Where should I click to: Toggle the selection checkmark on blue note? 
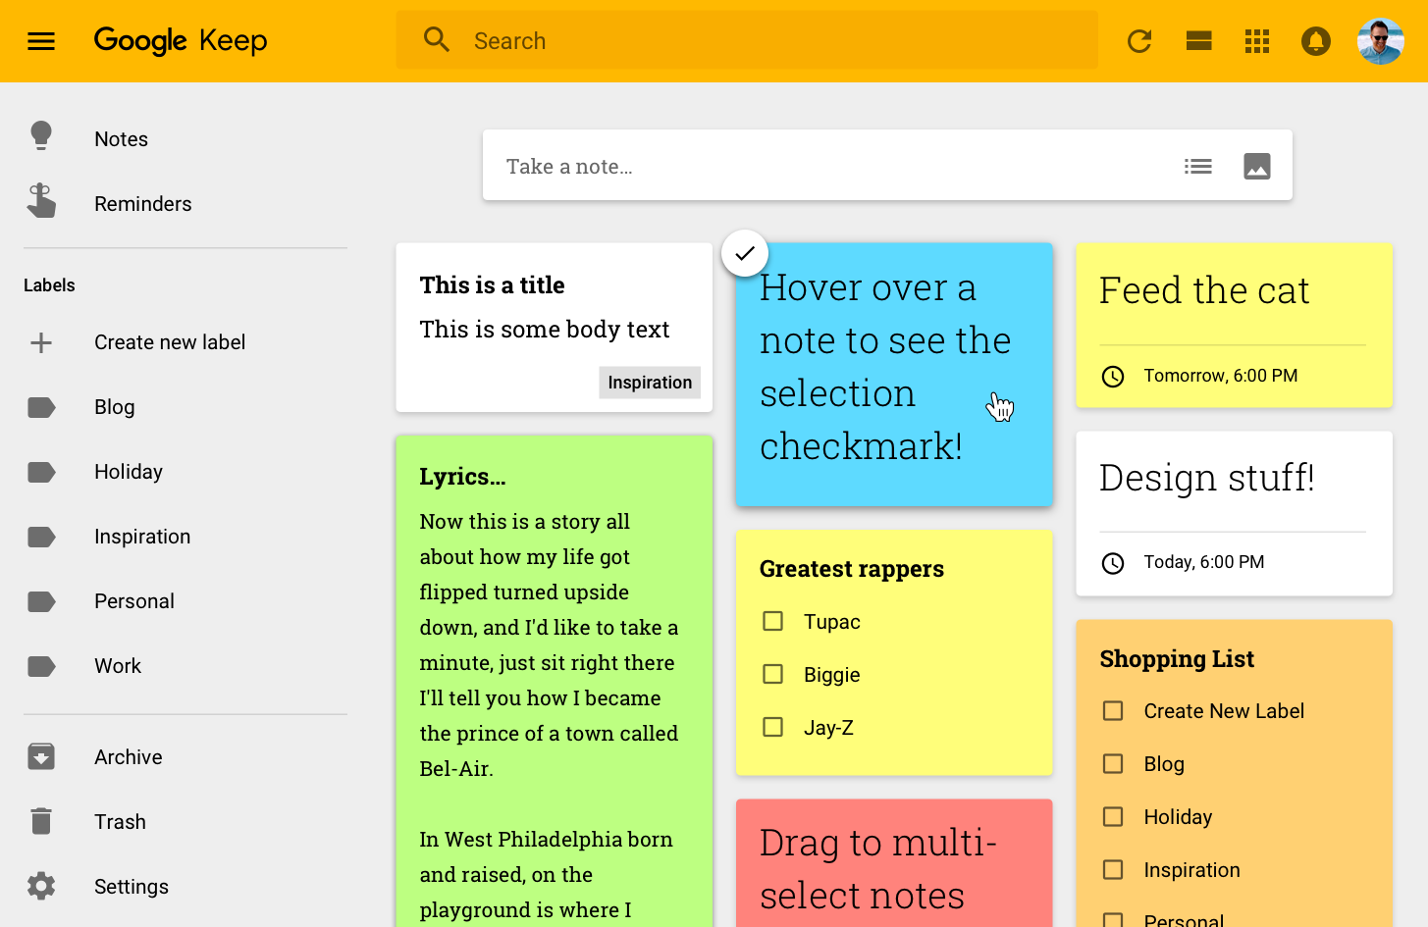[745, 253]
